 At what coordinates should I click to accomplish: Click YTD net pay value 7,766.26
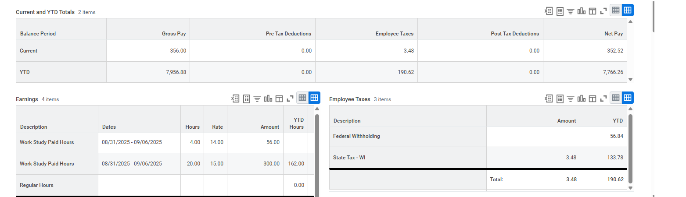tap(613, 72)
